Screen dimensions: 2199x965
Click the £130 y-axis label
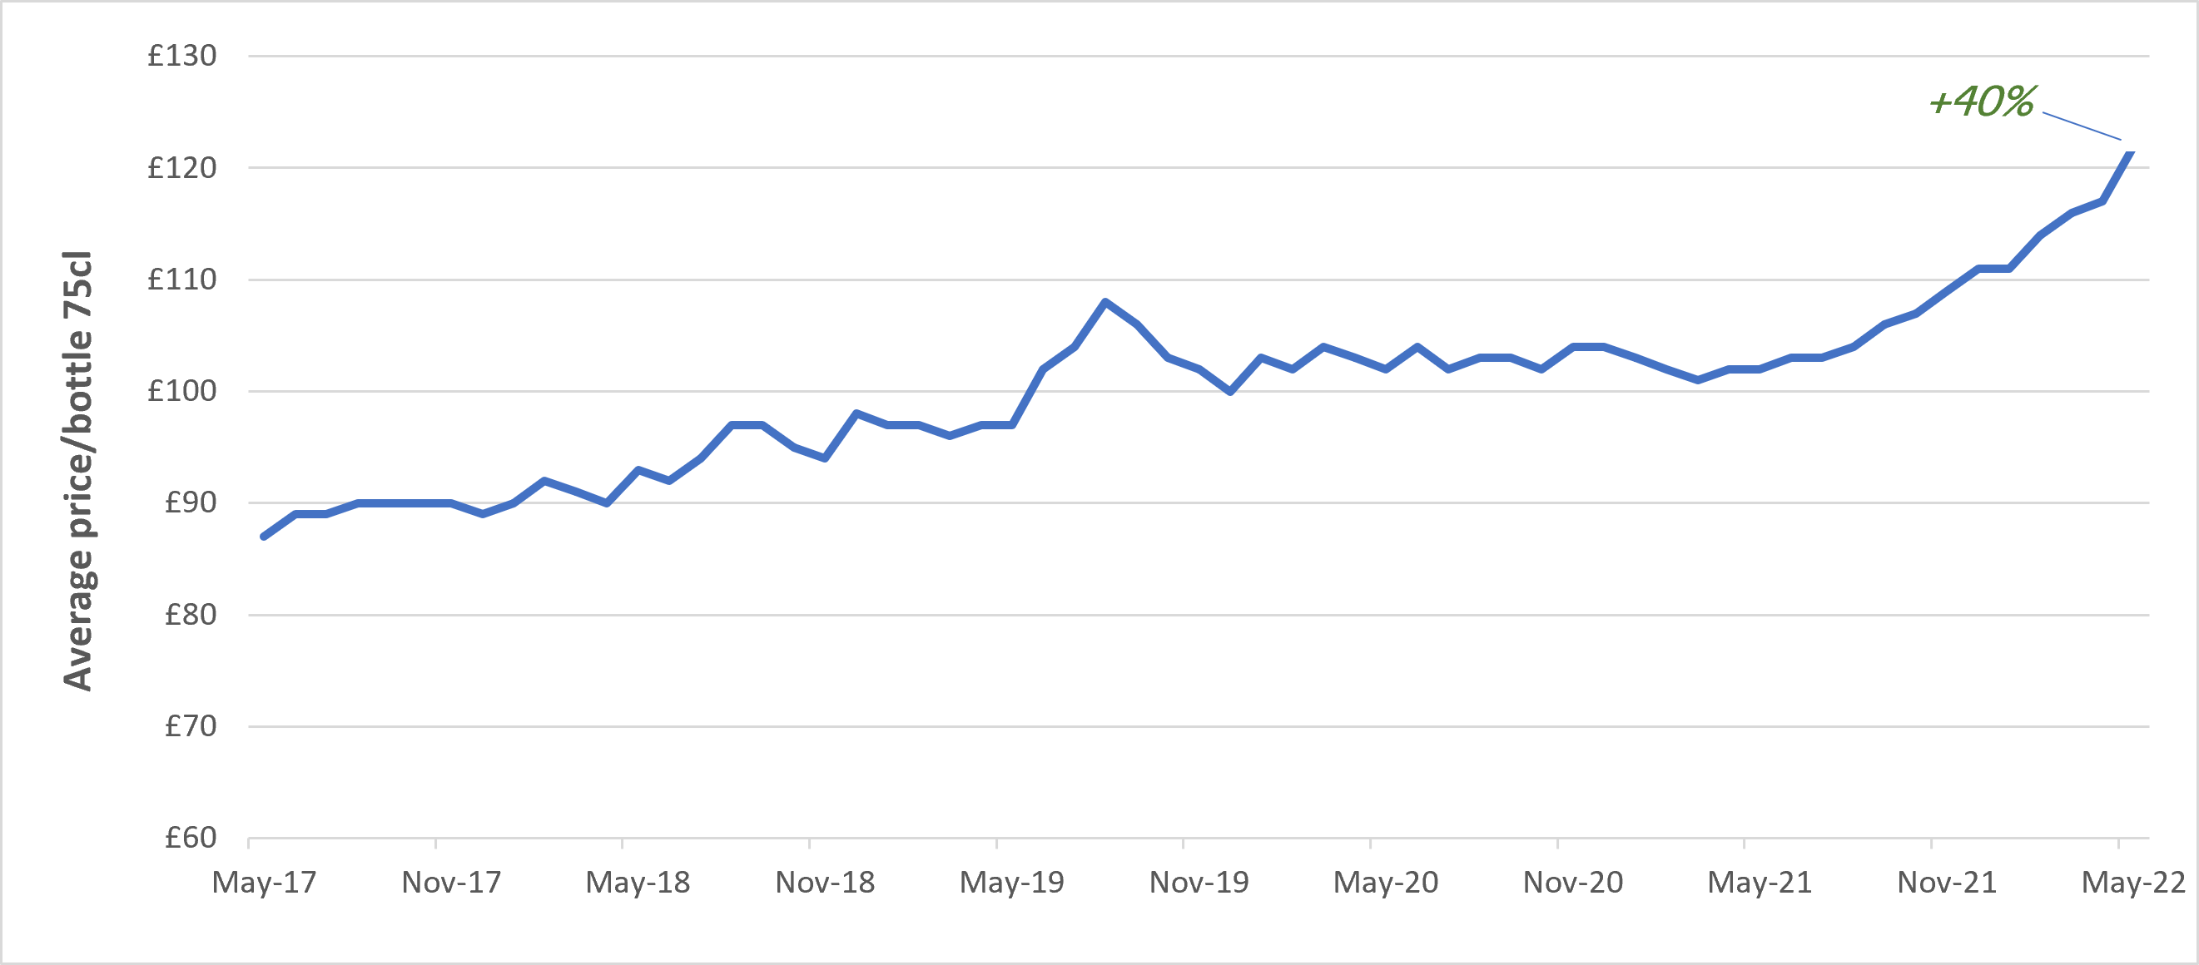tap(181, 57)
